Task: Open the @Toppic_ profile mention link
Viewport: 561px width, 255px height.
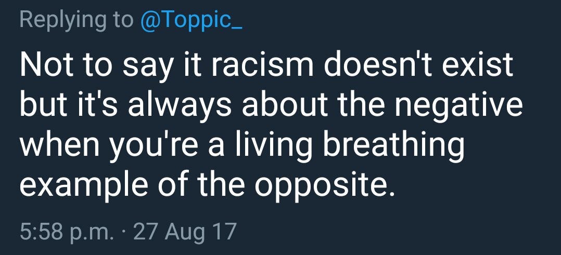Action: click(x=192, y=20)
